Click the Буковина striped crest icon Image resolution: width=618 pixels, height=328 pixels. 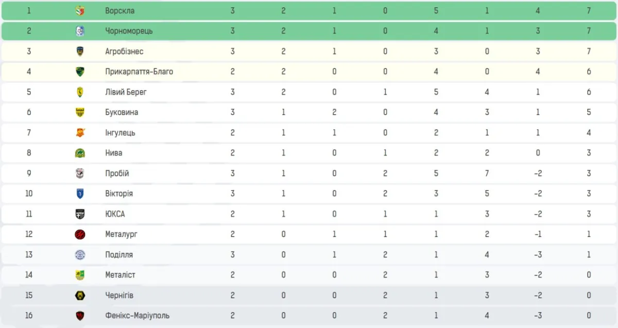coord(80,112)
